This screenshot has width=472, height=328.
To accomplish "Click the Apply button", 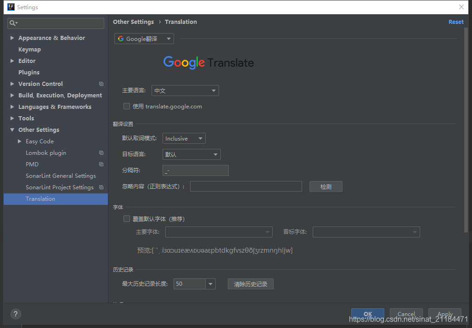I will click(444, 314).
